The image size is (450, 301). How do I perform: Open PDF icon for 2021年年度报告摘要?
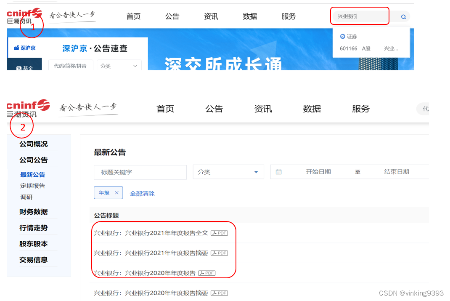pyautogui.click(x=219, y=253)
